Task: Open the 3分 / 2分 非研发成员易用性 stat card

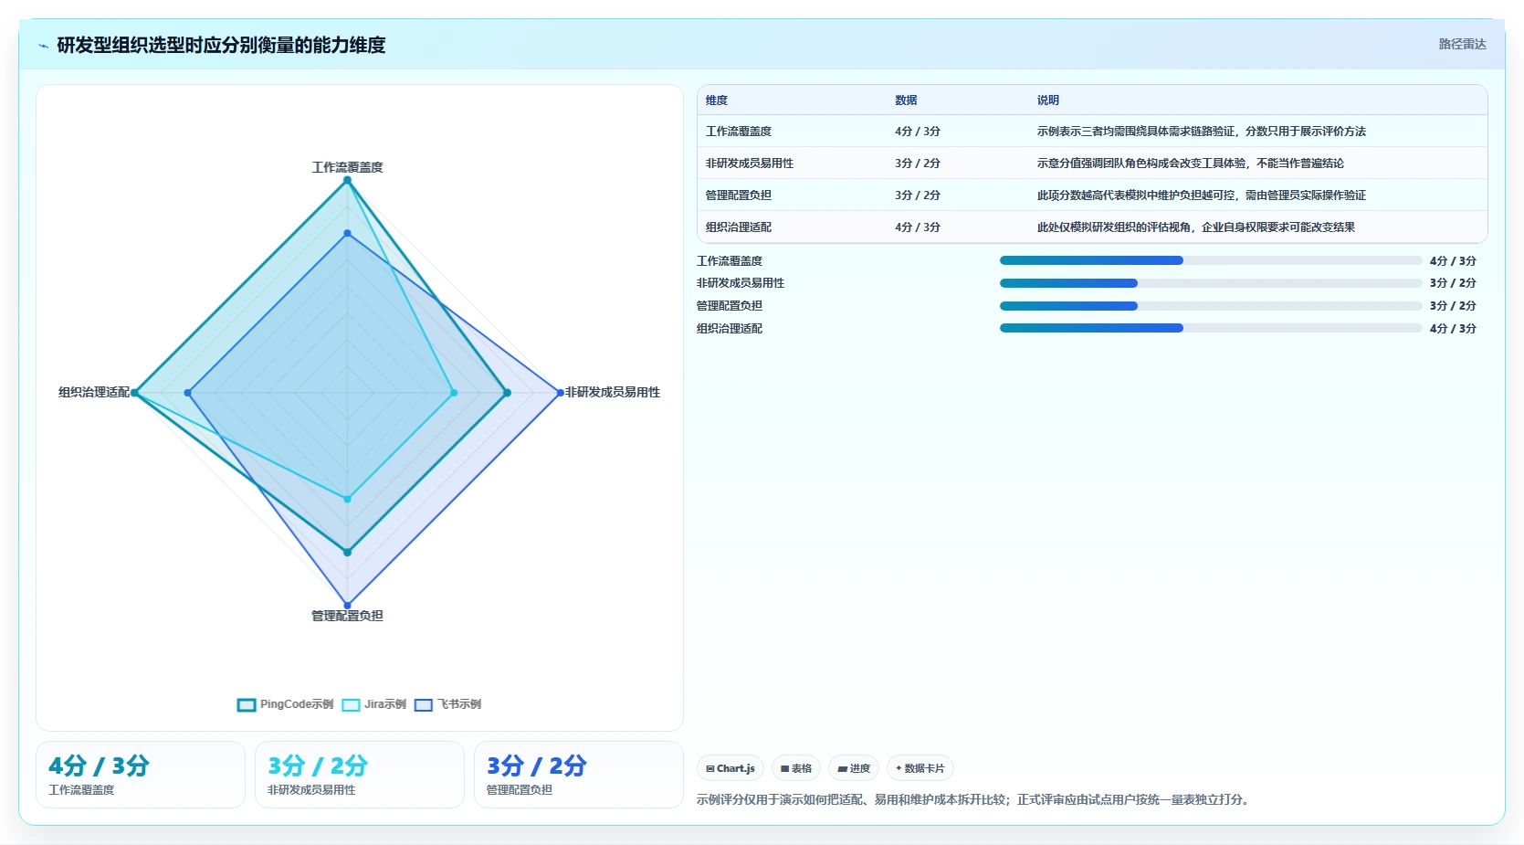Action: pos(360,775)
